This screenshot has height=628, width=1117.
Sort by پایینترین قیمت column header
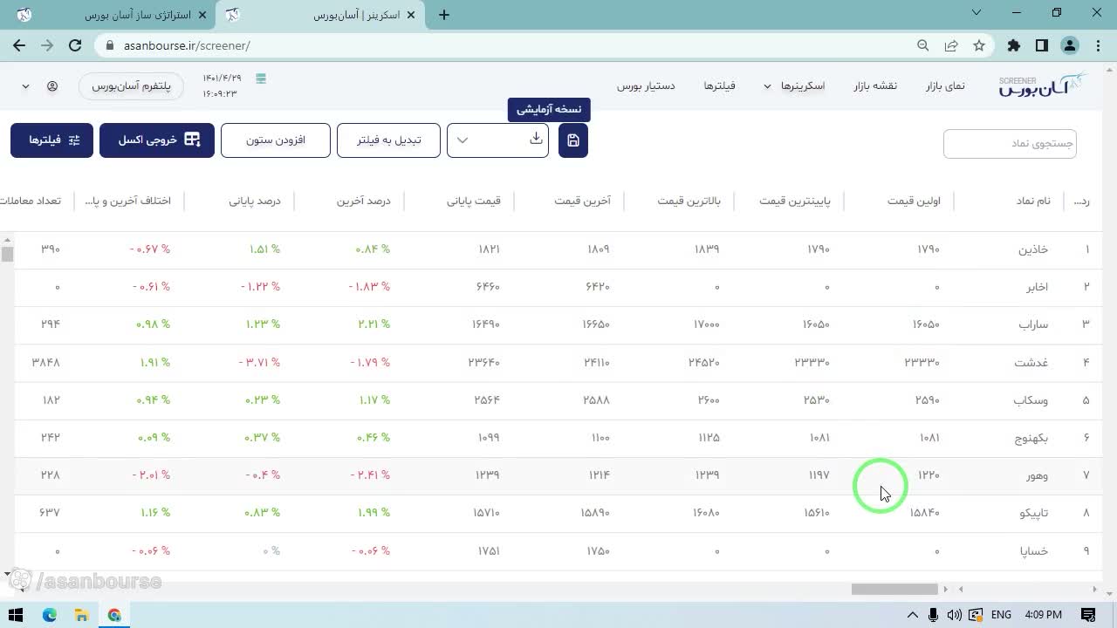[x=795, y=201]
